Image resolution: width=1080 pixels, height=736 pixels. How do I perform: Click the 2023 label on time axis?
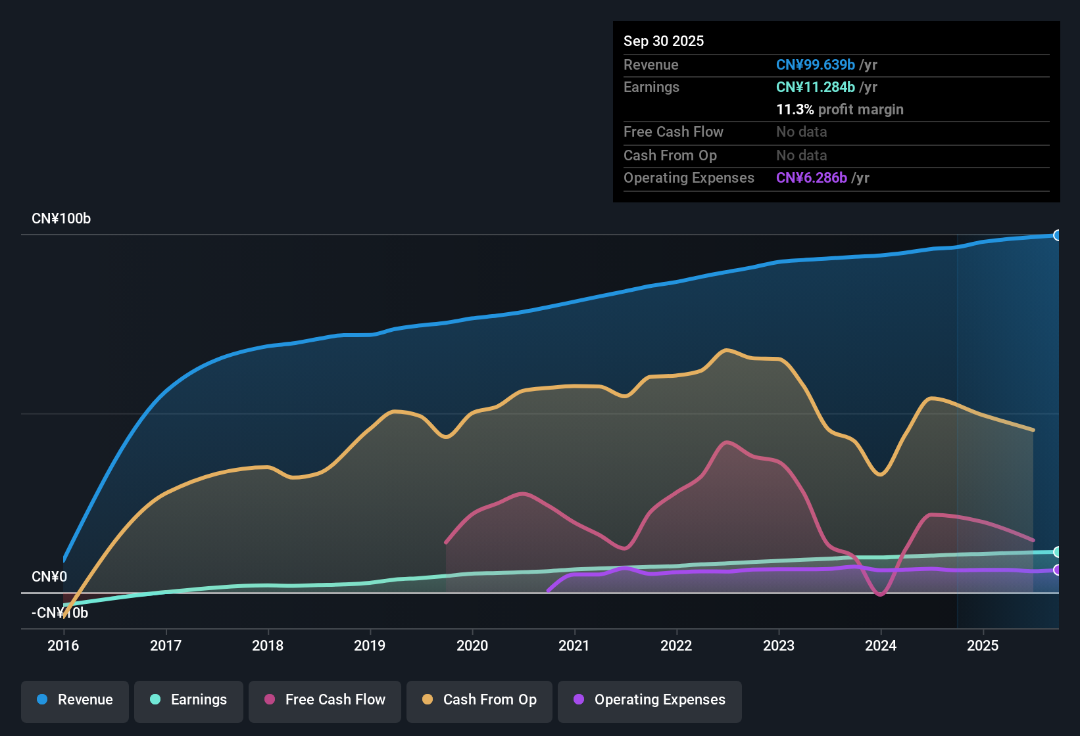click(779, 645)
